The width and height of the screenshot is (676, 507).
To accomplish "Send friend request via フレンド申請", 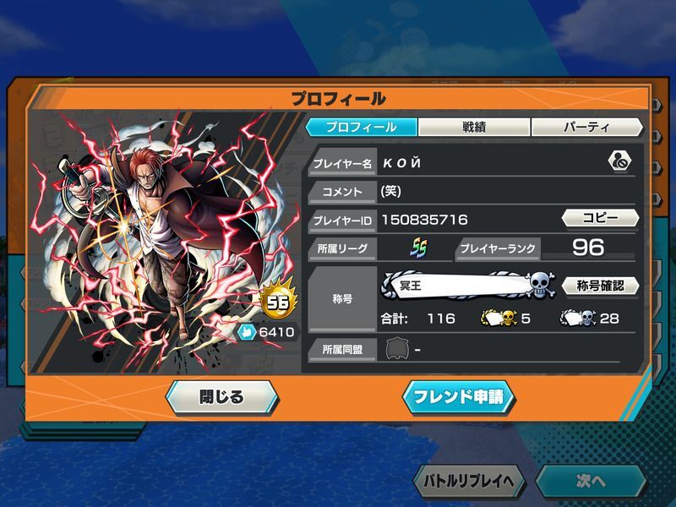I will coord(458,397).
